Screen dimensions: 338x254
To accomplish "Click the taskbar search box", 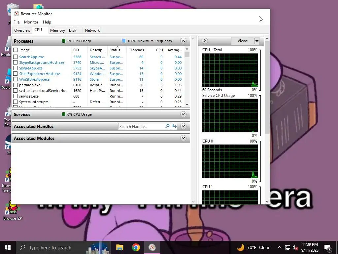I will tap(63, 247).
